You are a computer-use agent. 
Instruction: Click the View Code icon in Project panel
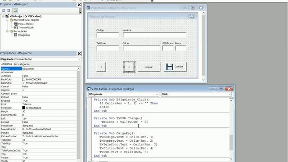coord(4,10)
